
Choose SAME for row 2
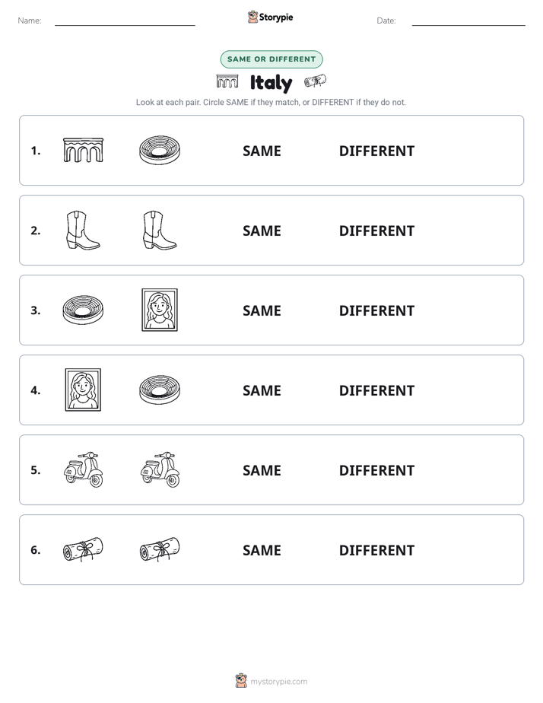[x=262, y=231]
